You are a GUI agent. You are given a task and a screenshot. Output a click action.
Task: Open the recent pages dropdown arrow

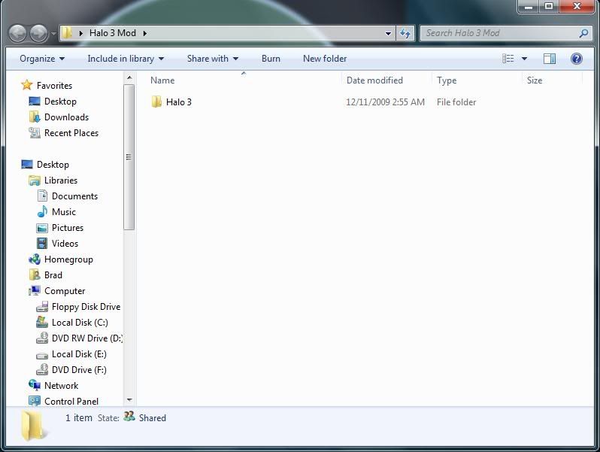[x=53, y=34]
